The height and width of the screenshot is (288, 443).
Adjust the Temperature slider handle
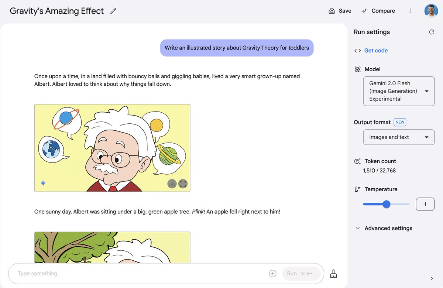[x=386, y=204]
